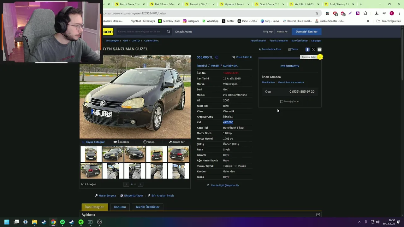
Task: Open a new tab with the plus button
Action: [x=361, y=4]
